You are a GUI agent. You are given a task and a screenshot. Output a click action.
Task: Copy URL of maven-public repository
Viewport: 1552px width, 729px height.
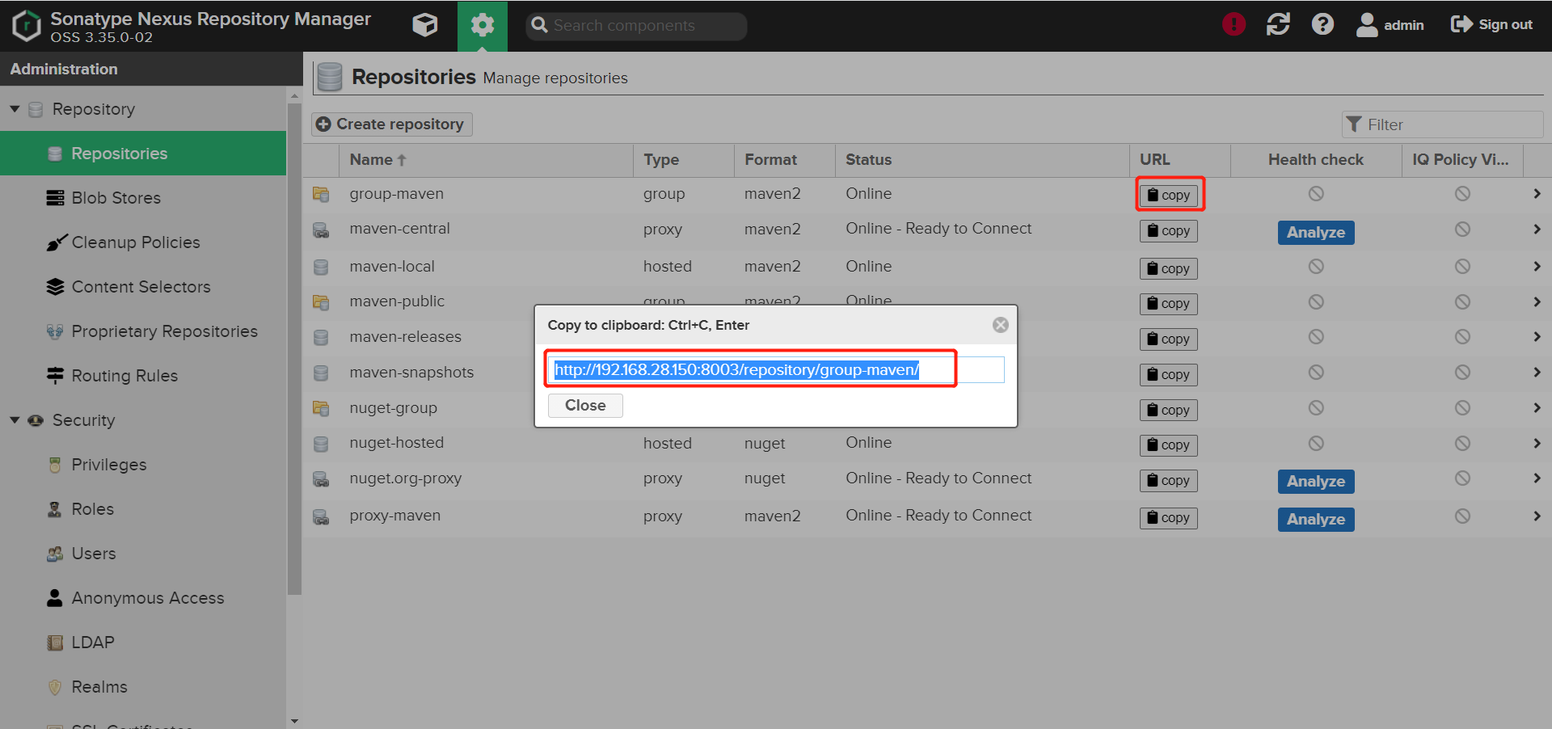1169,304
